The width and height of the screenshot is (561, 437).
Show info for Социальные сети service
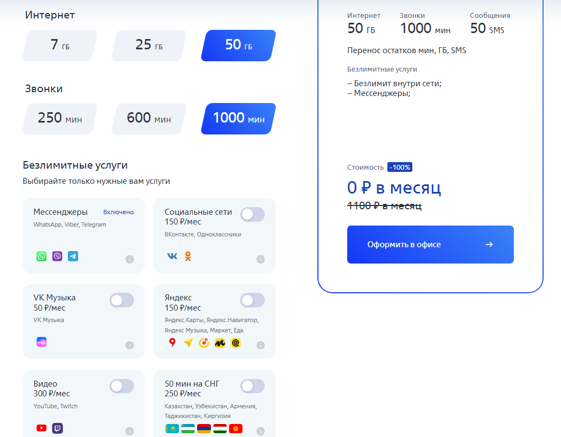coord(260,259)
